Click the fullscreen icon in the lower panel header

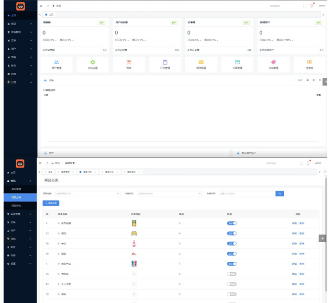pos(301,163)
